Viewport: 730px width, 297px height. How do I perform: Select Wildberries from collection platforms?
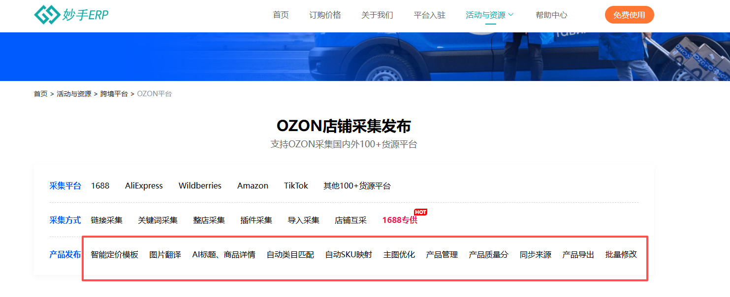(x=200, y=186)
